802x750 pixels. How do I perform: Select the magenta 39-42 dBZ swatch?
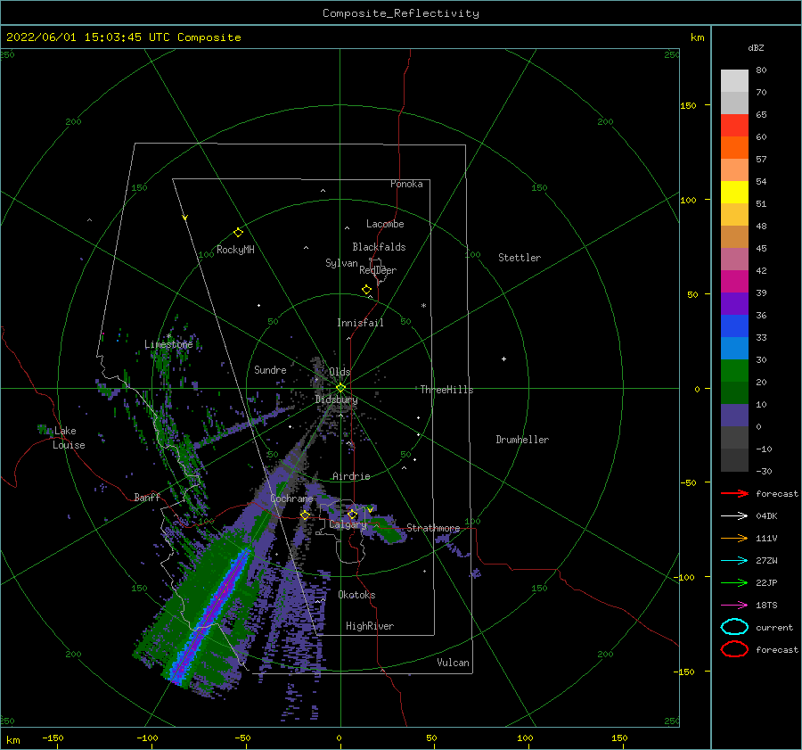(x=734, y=282)
